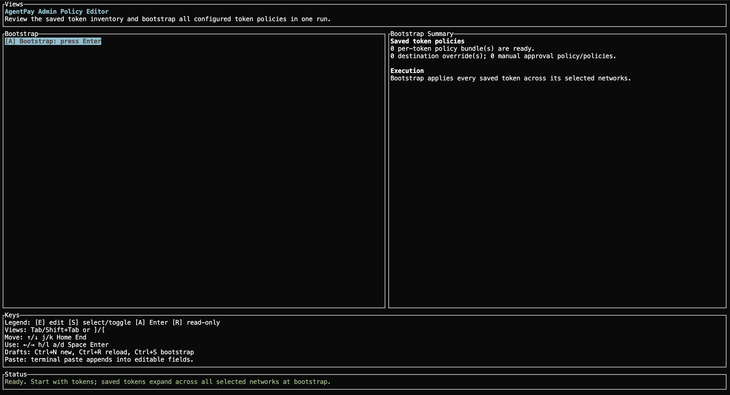Select the [E] edit legend entry

tap(50, 322)
